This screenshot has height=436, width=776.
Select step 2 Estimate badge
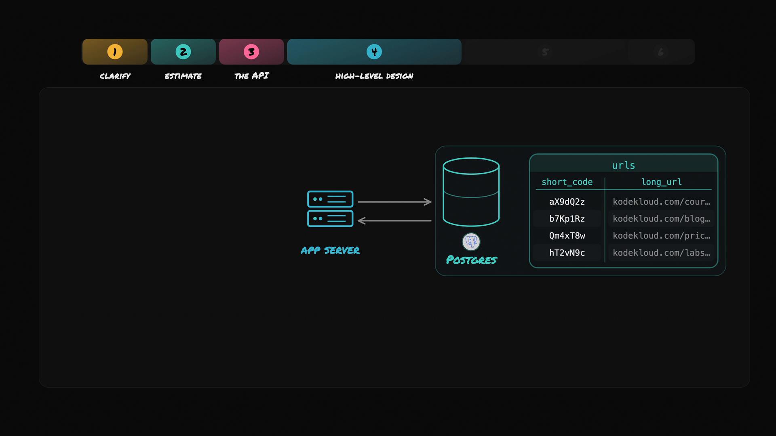[183, 52]
